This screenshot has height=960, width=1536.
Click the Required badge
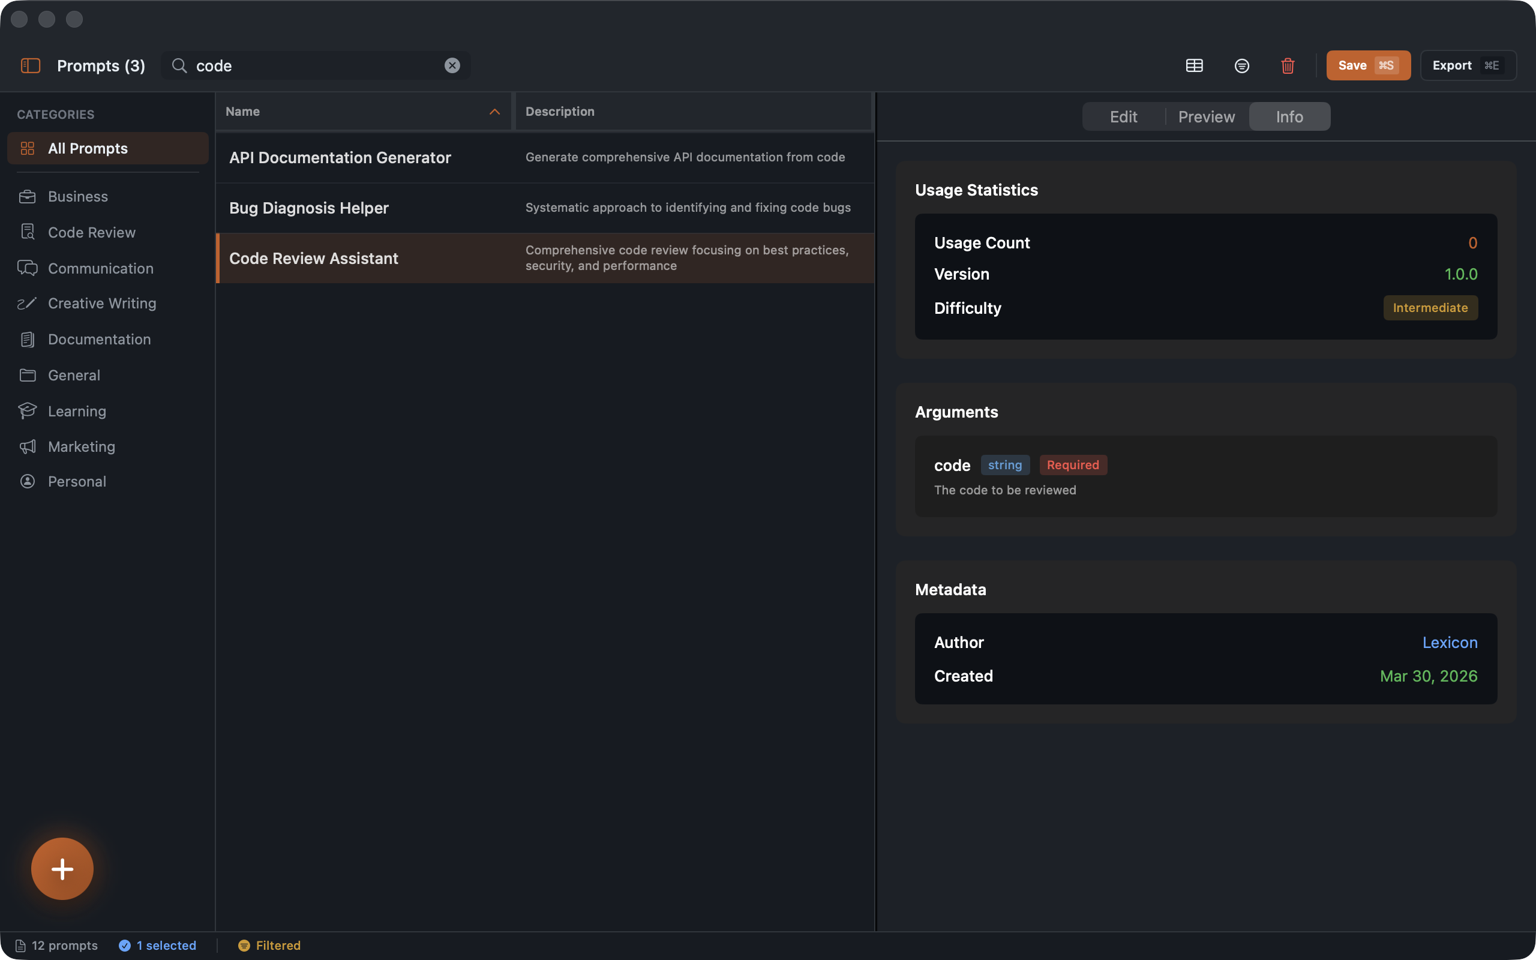click(x=1073, y=465)
